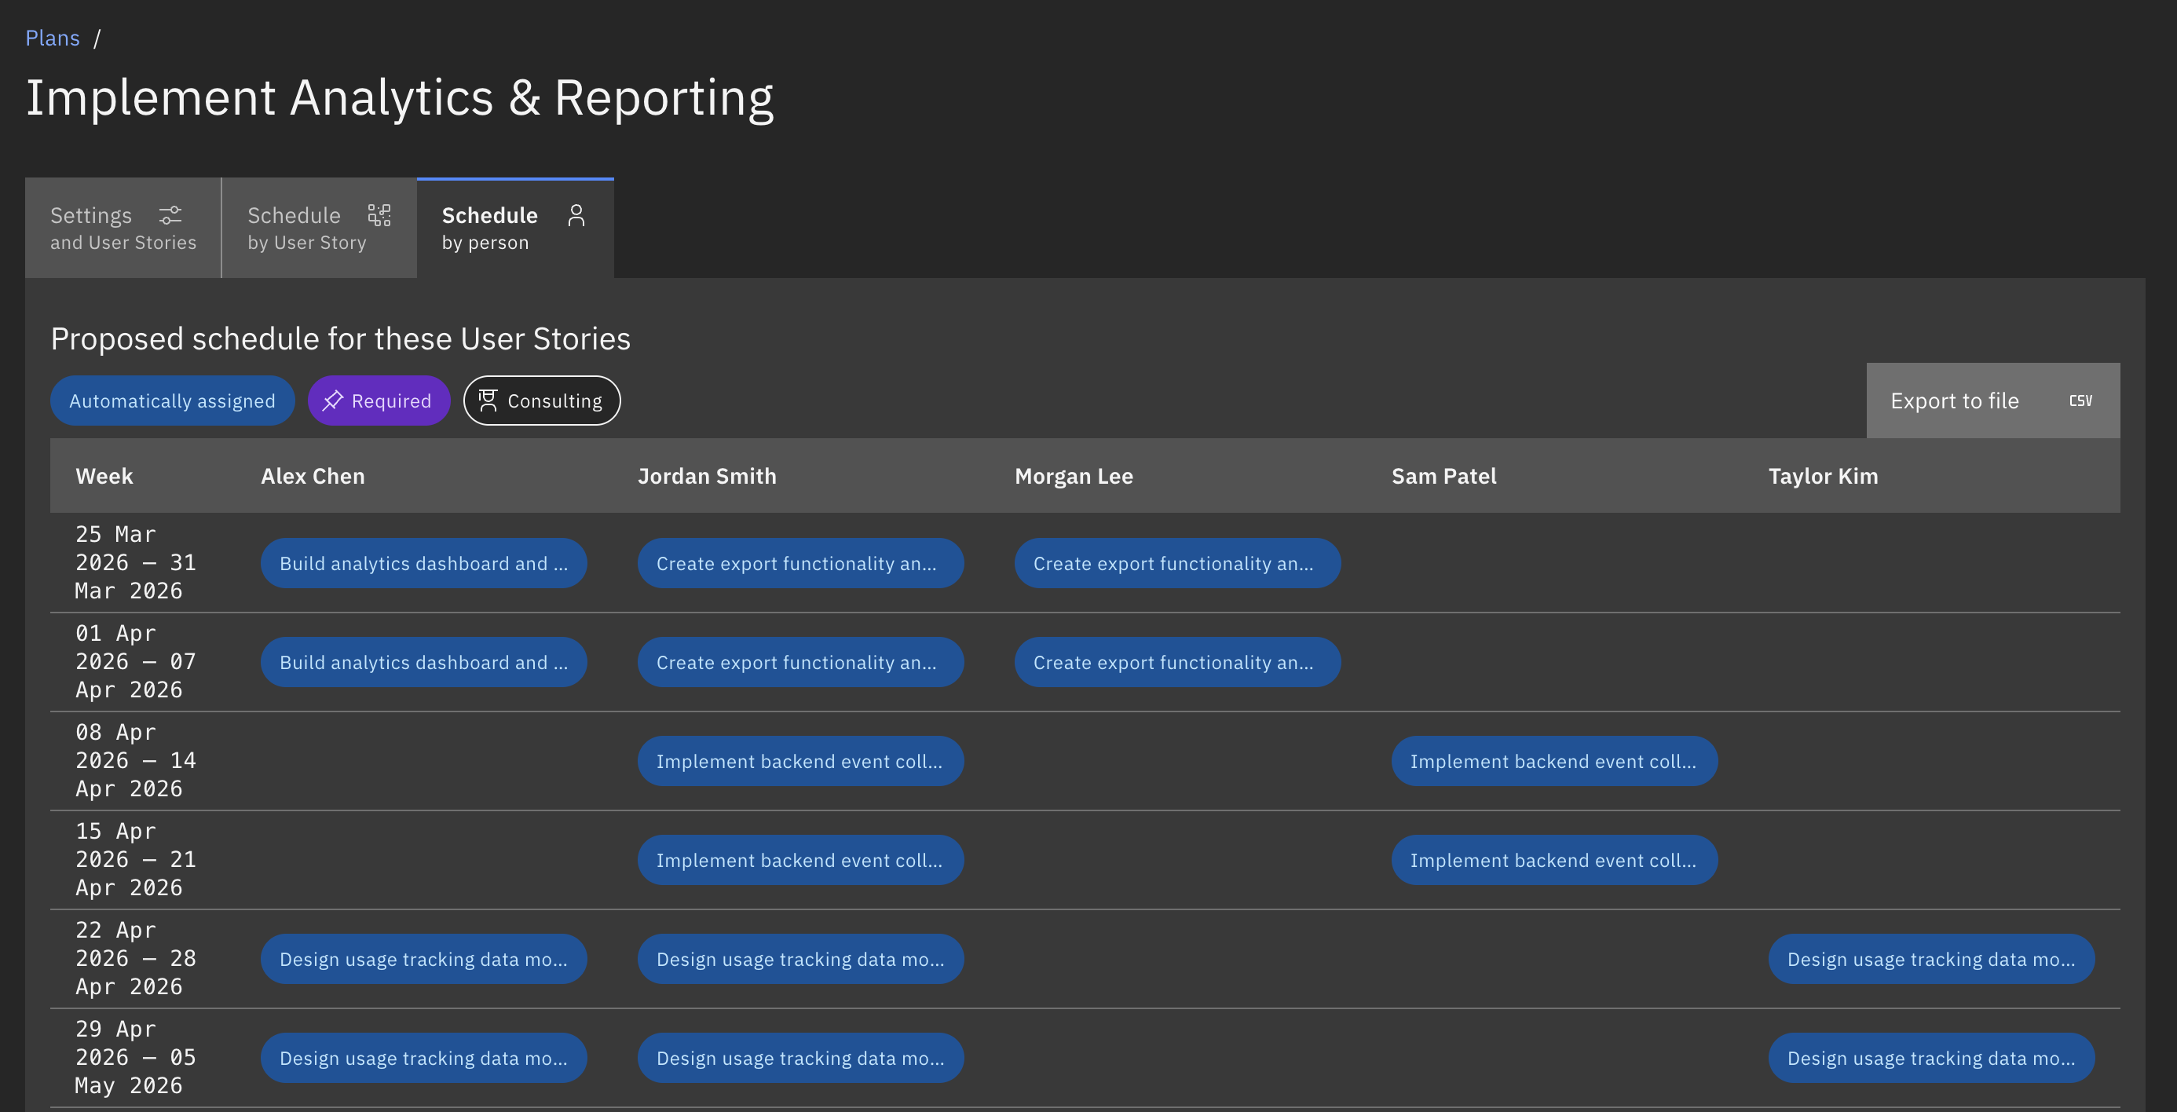Viewport: 2177px width, 1112px height.
Task: Open Alex Chen's Build analytics dashboard chip, 25 Mar week
Action: pyautogui.click(x=424, y=564)
